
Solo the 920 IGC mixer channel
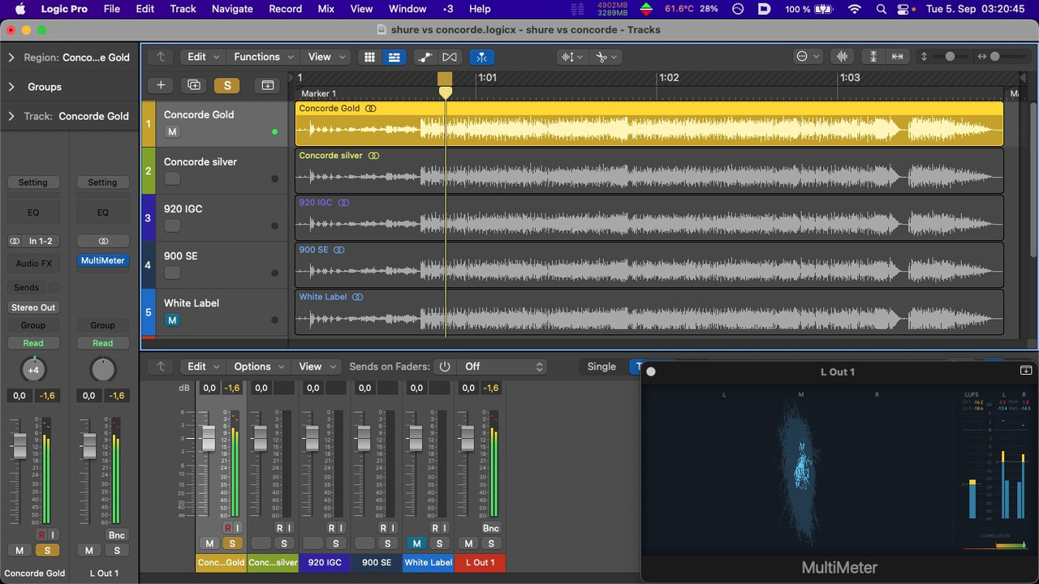point(335,543)
